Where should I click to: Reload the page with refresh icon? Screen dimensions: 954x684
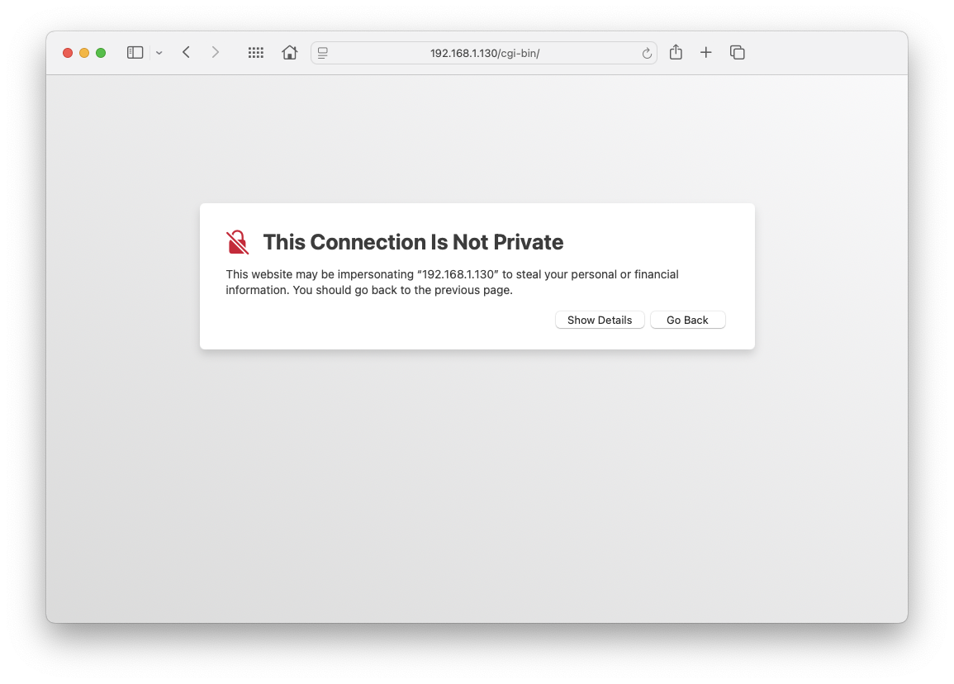pos(647,54)
